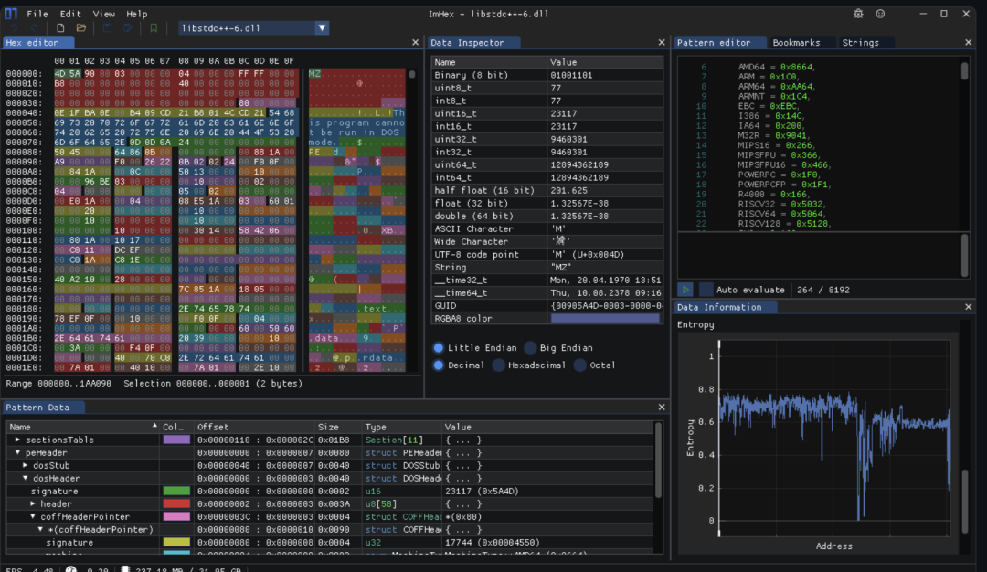Select the __time32_t inspector row
The height and width of the screenshot is (572, 987).
point(547,280)
